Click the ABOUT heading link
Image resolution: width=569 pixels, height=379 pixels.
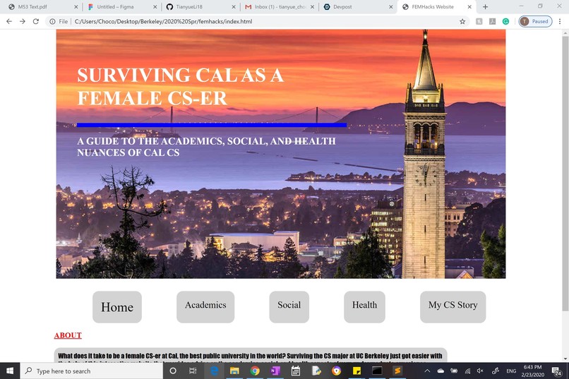tap(68, 335)
